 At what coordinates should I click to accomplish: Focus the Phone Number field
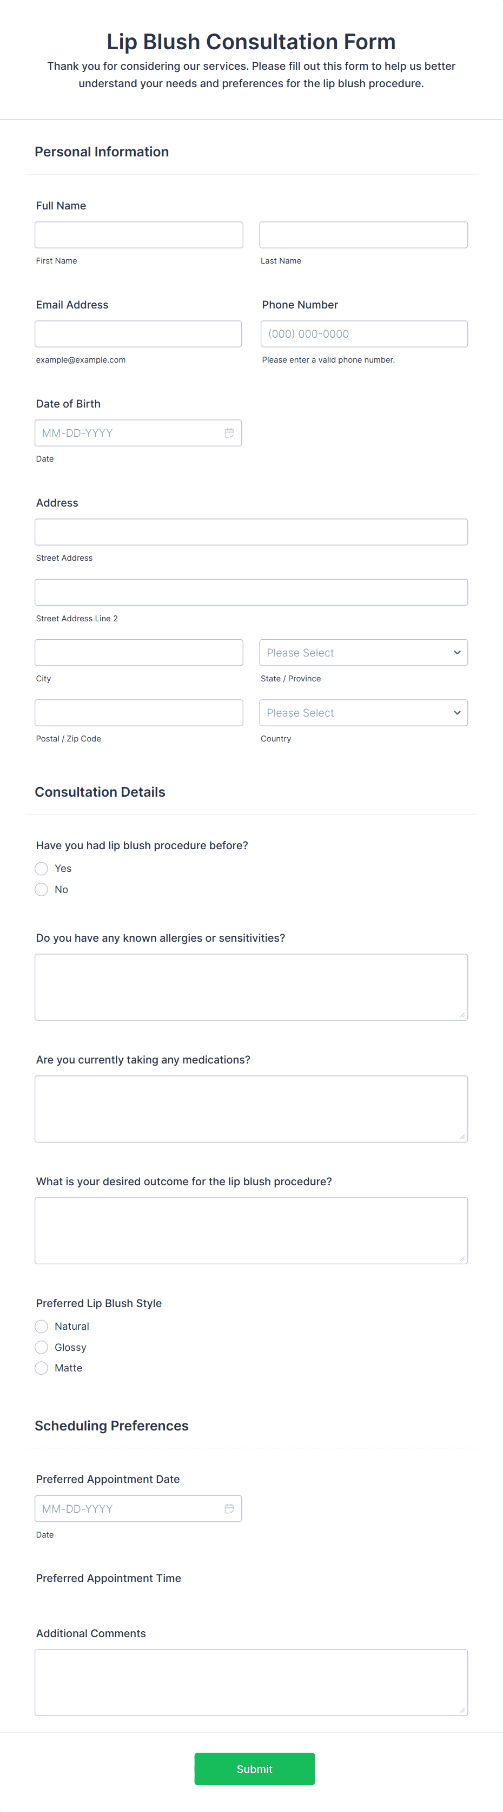pyautogui.click(x=364, y=333)
